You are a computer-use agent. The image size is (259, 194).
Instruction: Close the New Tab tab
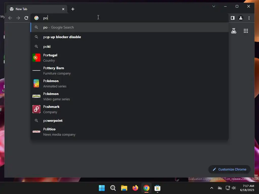[x=63, y=9]
